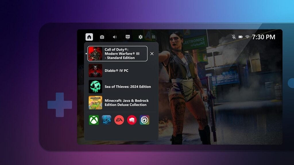Check Wi-Fi status in the status bar
The height and width of the screenshot is (165, 294).
click(x=247, y=37)
